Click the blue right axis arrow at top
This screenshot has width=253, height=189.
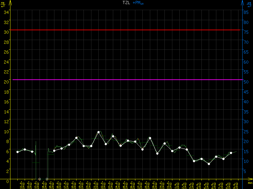click(x=242, y=3)
